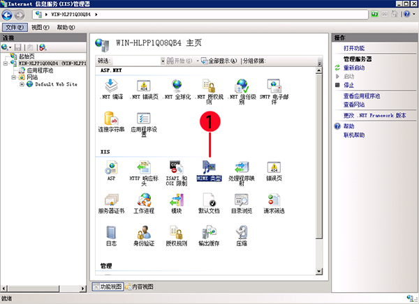Select 起始页 in the connections tree
This screenshot has height=304, width=419.
click(27, 56)
